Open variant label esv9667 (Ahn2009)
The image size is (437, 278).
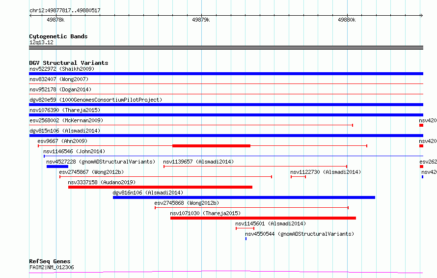tap(62, 141)
